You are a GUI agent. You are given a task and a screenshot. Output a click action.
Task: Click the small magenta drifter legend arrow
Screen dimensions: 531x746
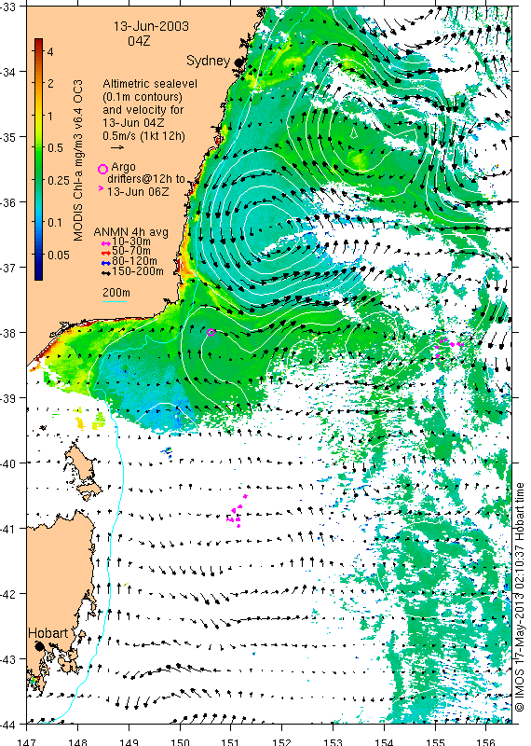pyautogui.click(x=101, y=188)
